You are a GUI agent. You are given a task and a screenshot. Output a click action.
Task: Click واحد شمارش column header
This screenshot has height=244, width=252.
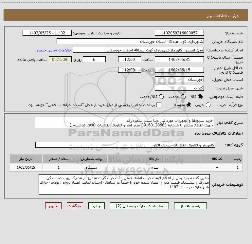tap(91, 159)
